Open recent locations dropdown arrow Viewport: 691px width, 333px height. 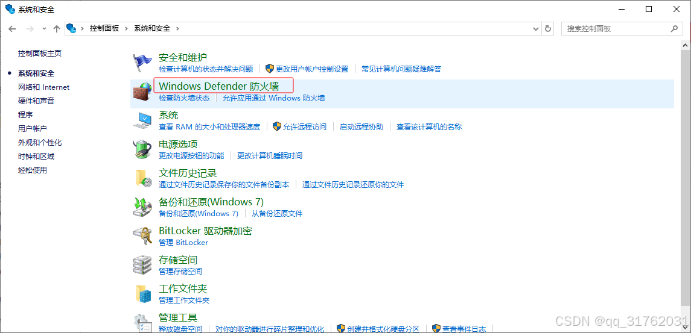click(x=43, y=28)
